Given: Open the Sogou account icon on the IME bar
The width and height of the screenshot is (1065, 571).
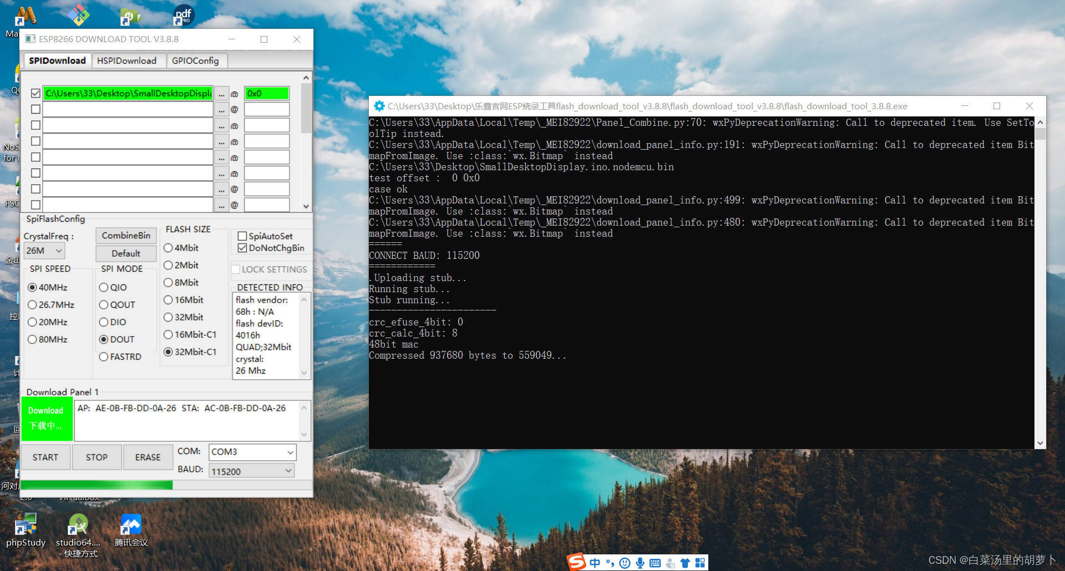Looking at the screenshot, I should click(x=670, y=563).
